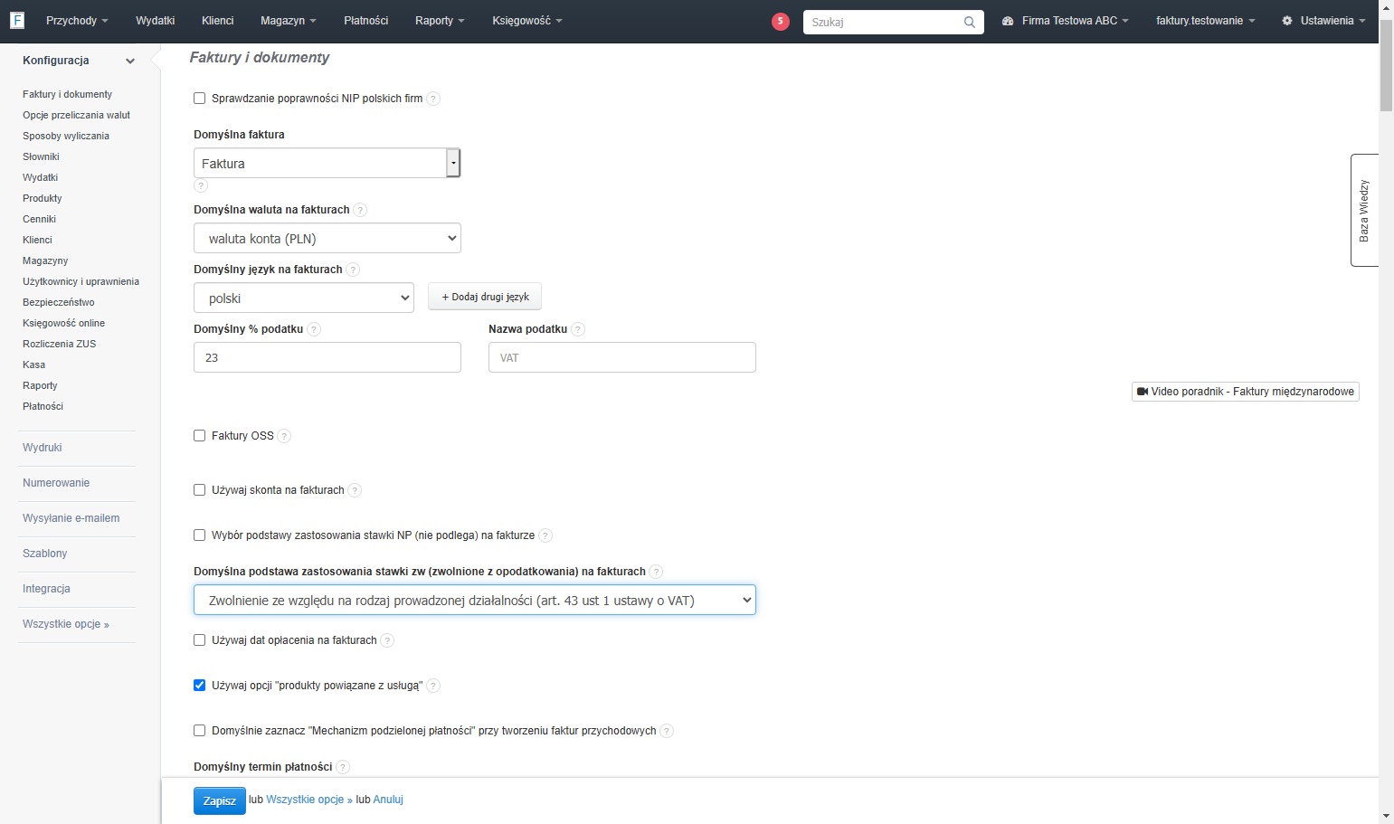Open the Firma Testowa ABC account dropdown
This screenshot has height=824, width=1394.
tap(1066, 21)
